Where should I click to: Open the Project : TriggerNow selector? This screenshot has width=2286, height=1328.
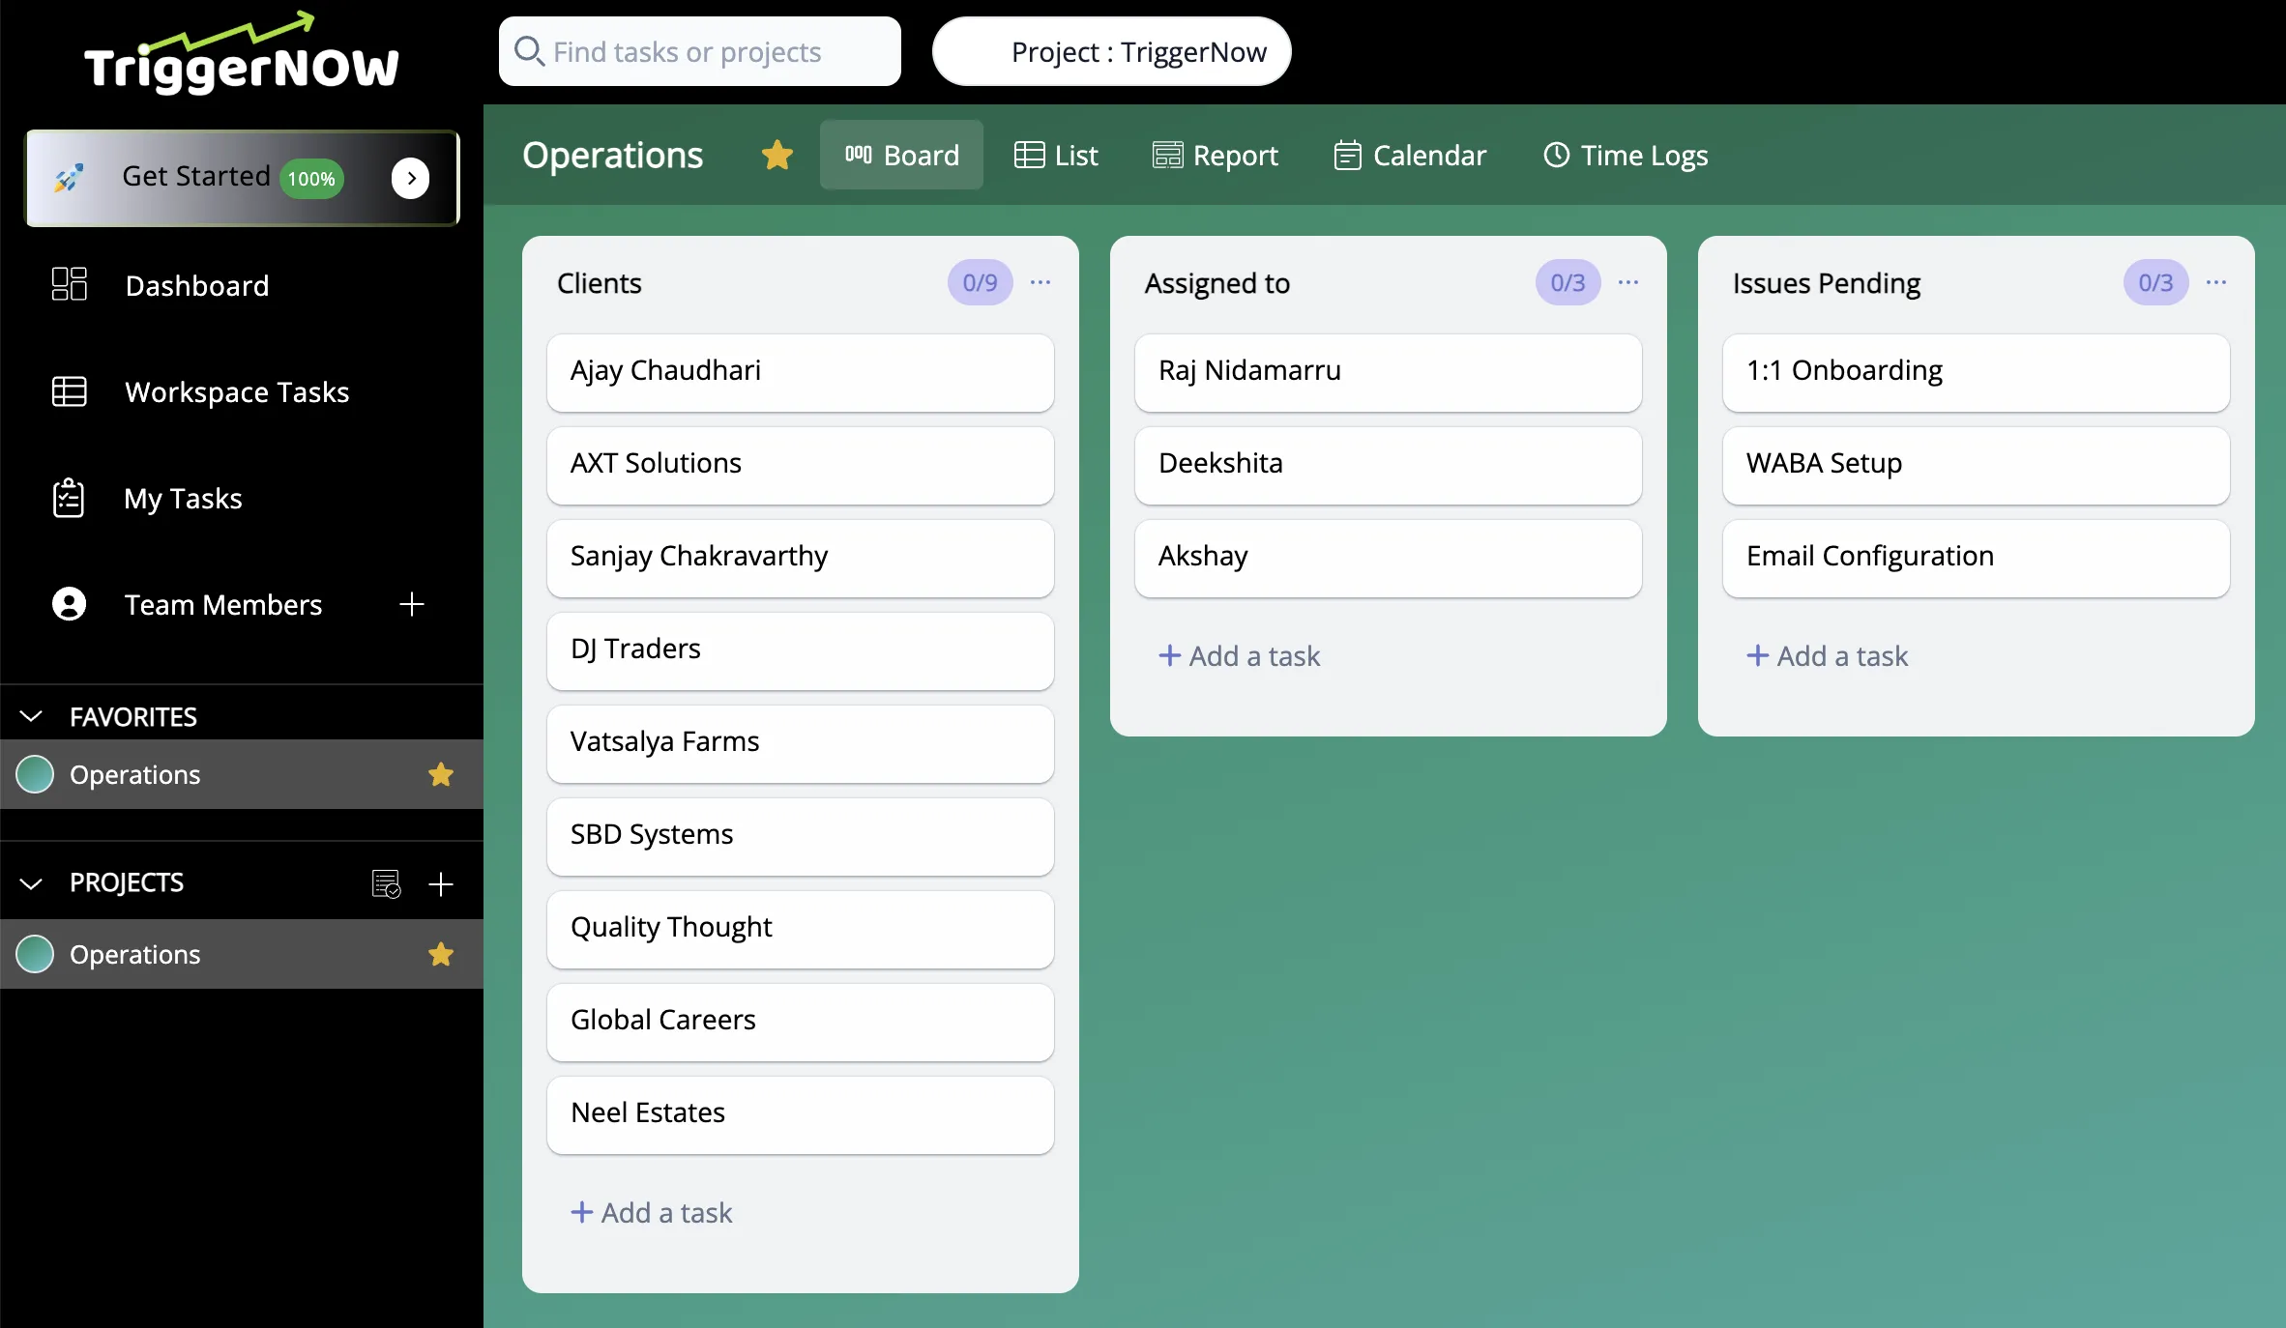(x=1111, y=51)
